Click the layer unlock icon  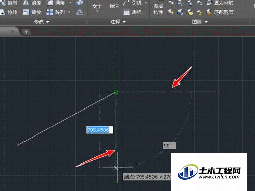(199, 12)
